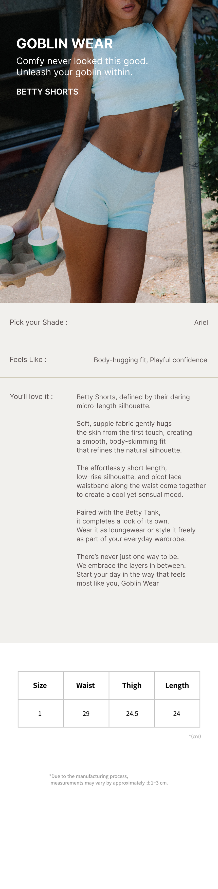Click the GOBLIN WEAR brand heading

(64, 44)
